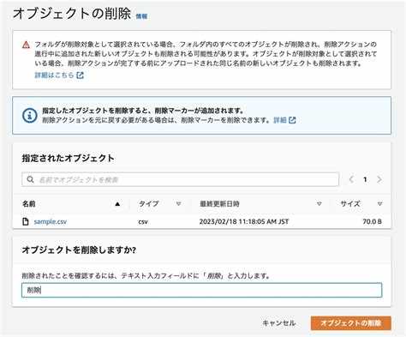Go to the previous page arrow

[351, 179]
